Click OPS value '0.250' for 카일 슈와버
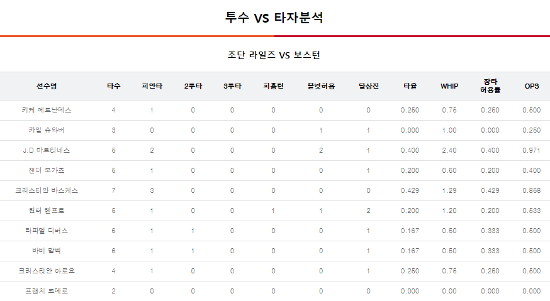The image size is (550, 301). [x=531, y=130]
